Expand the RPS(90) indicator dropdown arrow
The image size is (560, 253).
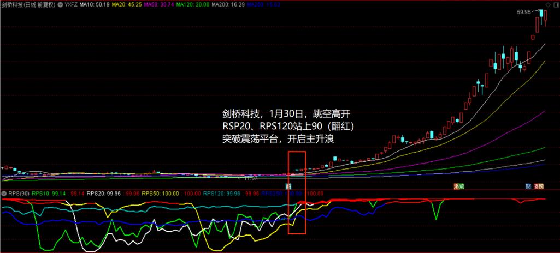click(x=4, y=194)
